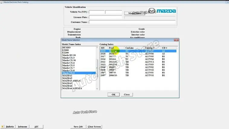Screen dimensions: 229x129
Task: Select Mazda CX-4 model
Action: 68,63
